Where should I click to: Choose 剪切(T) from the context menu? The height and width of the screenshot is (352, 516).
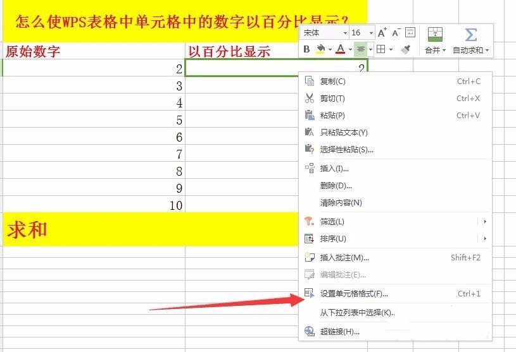pos(395,98)
